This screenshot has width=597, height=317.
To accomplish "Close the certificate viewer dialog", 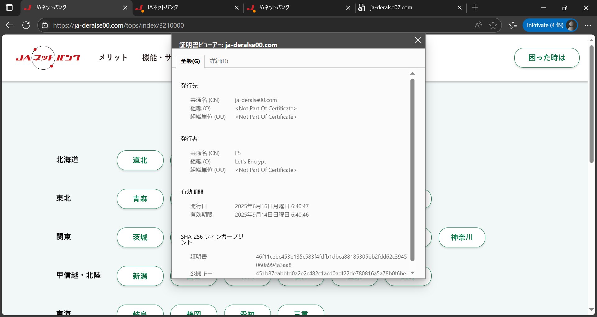I will click(x=418, y=40).
